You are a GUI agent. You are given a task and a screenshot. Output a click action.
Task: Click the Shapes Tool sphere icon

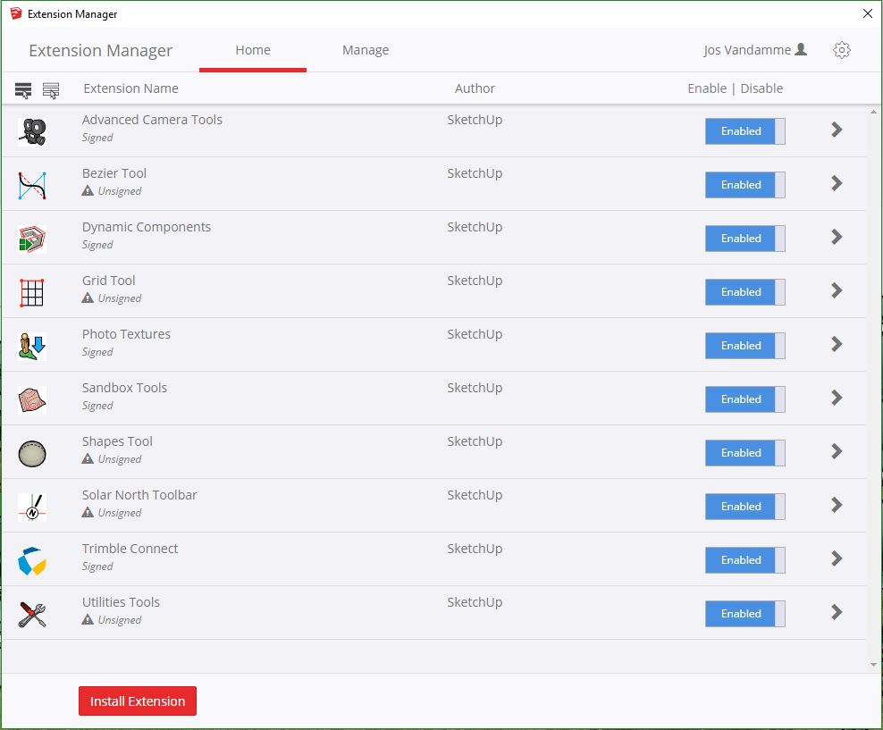tap(32, 454)
